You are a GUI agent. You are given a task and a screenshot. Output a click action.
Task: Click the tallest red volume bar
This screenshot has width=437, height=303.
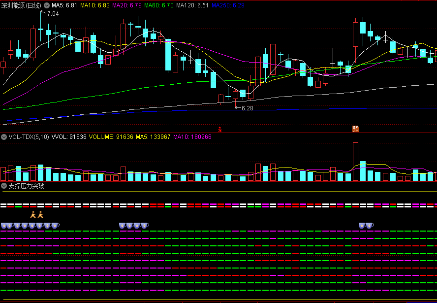coord(355,162)
